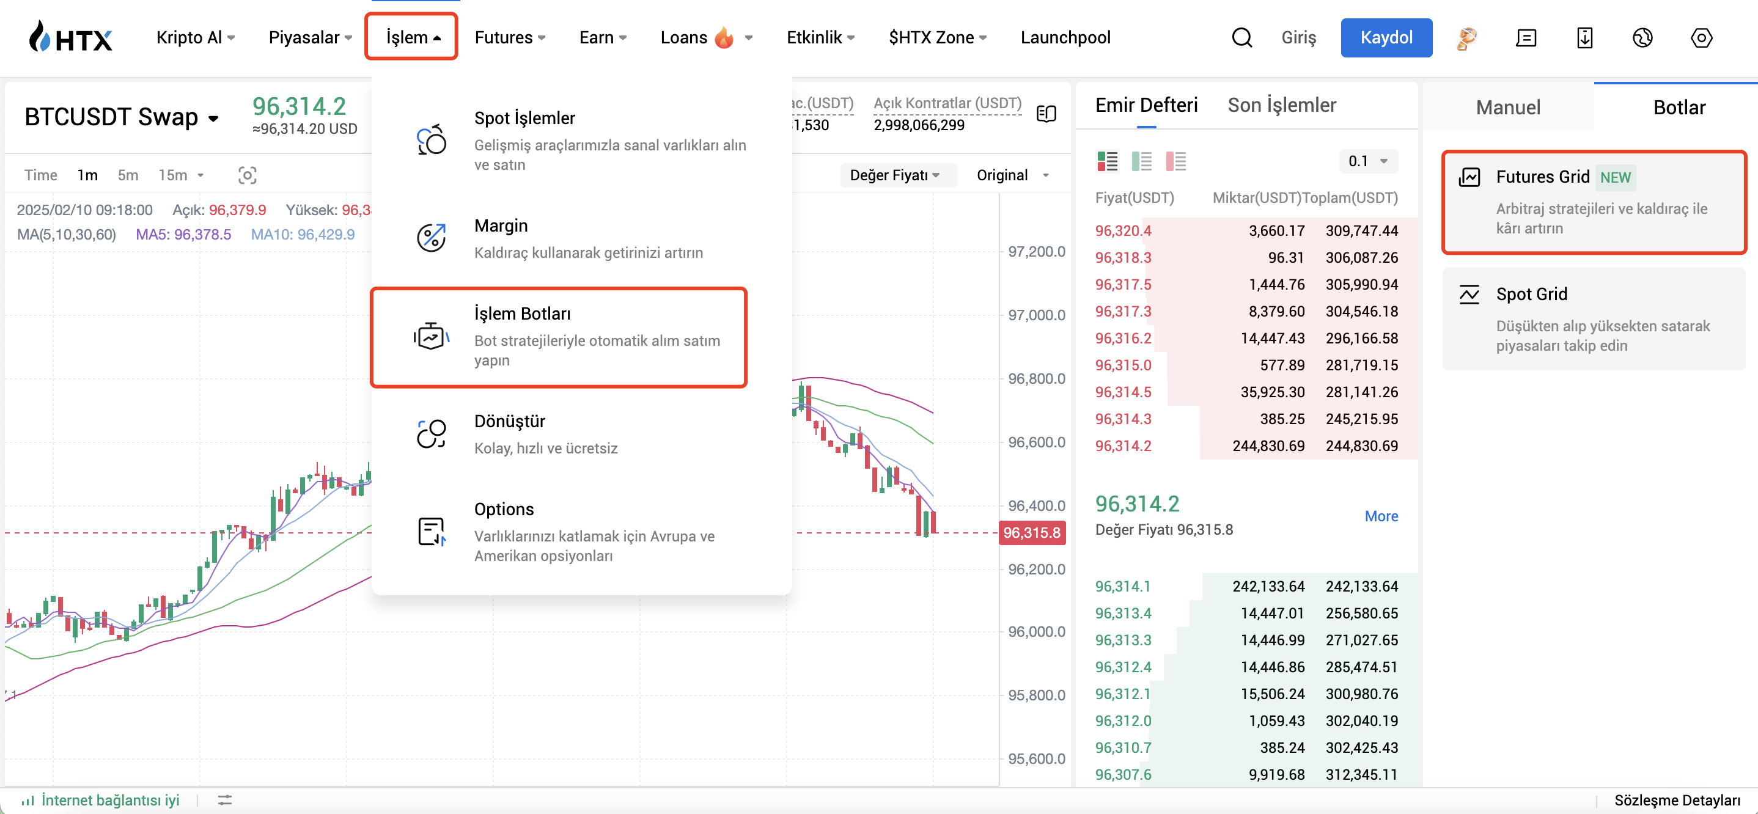Expand more timeframes next to 15m
Screen dimensions: 1758x814
[x=200, y=175]
